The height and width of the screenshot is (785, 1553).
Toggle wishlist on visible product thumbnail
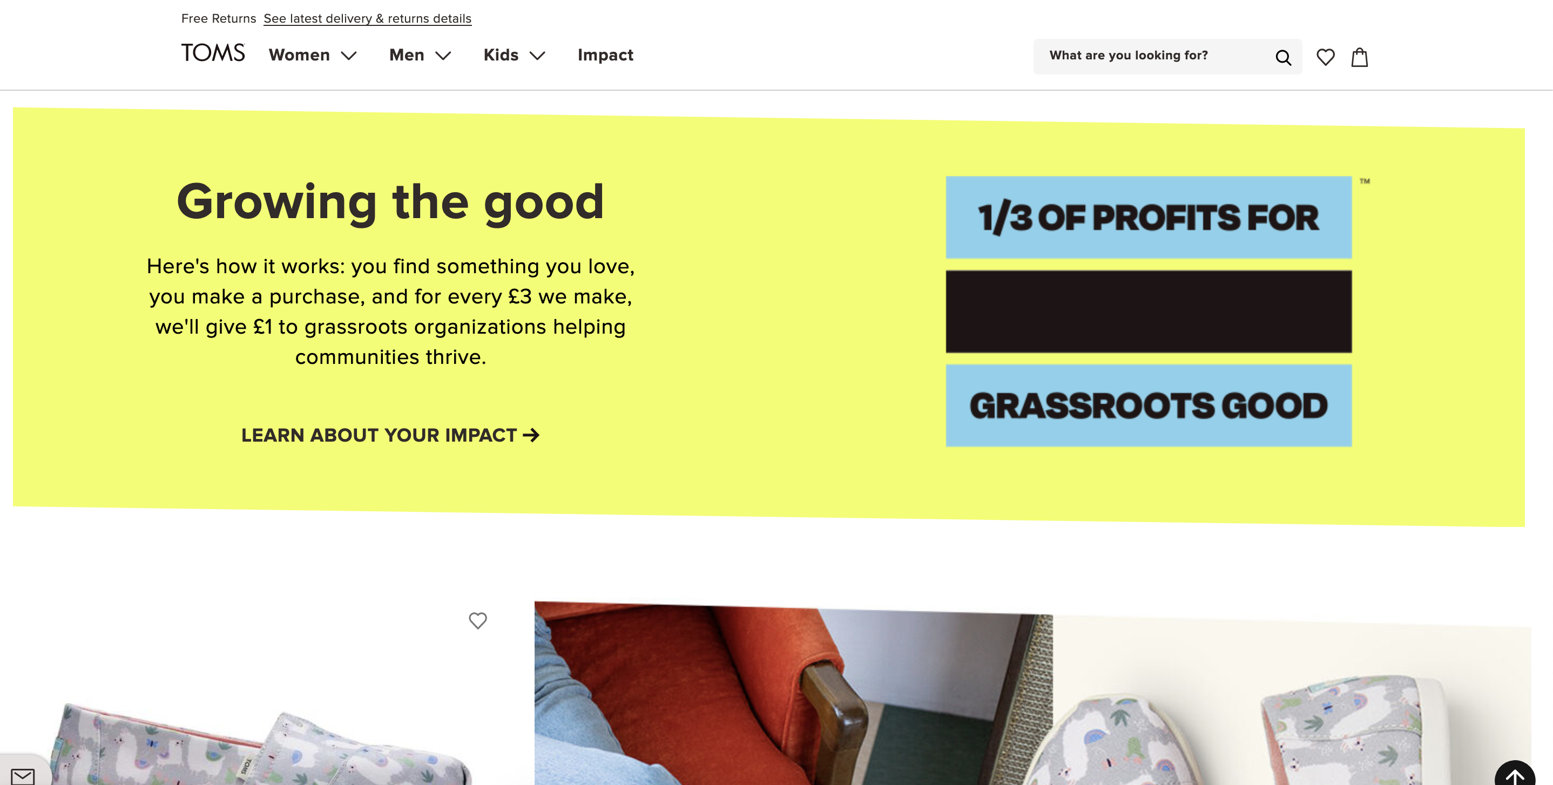click(477, 621)
